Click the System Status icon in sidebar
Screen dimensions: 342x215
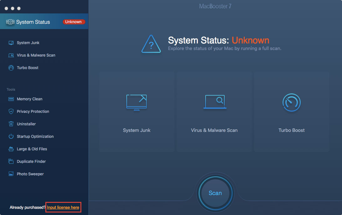click(10, 22)
